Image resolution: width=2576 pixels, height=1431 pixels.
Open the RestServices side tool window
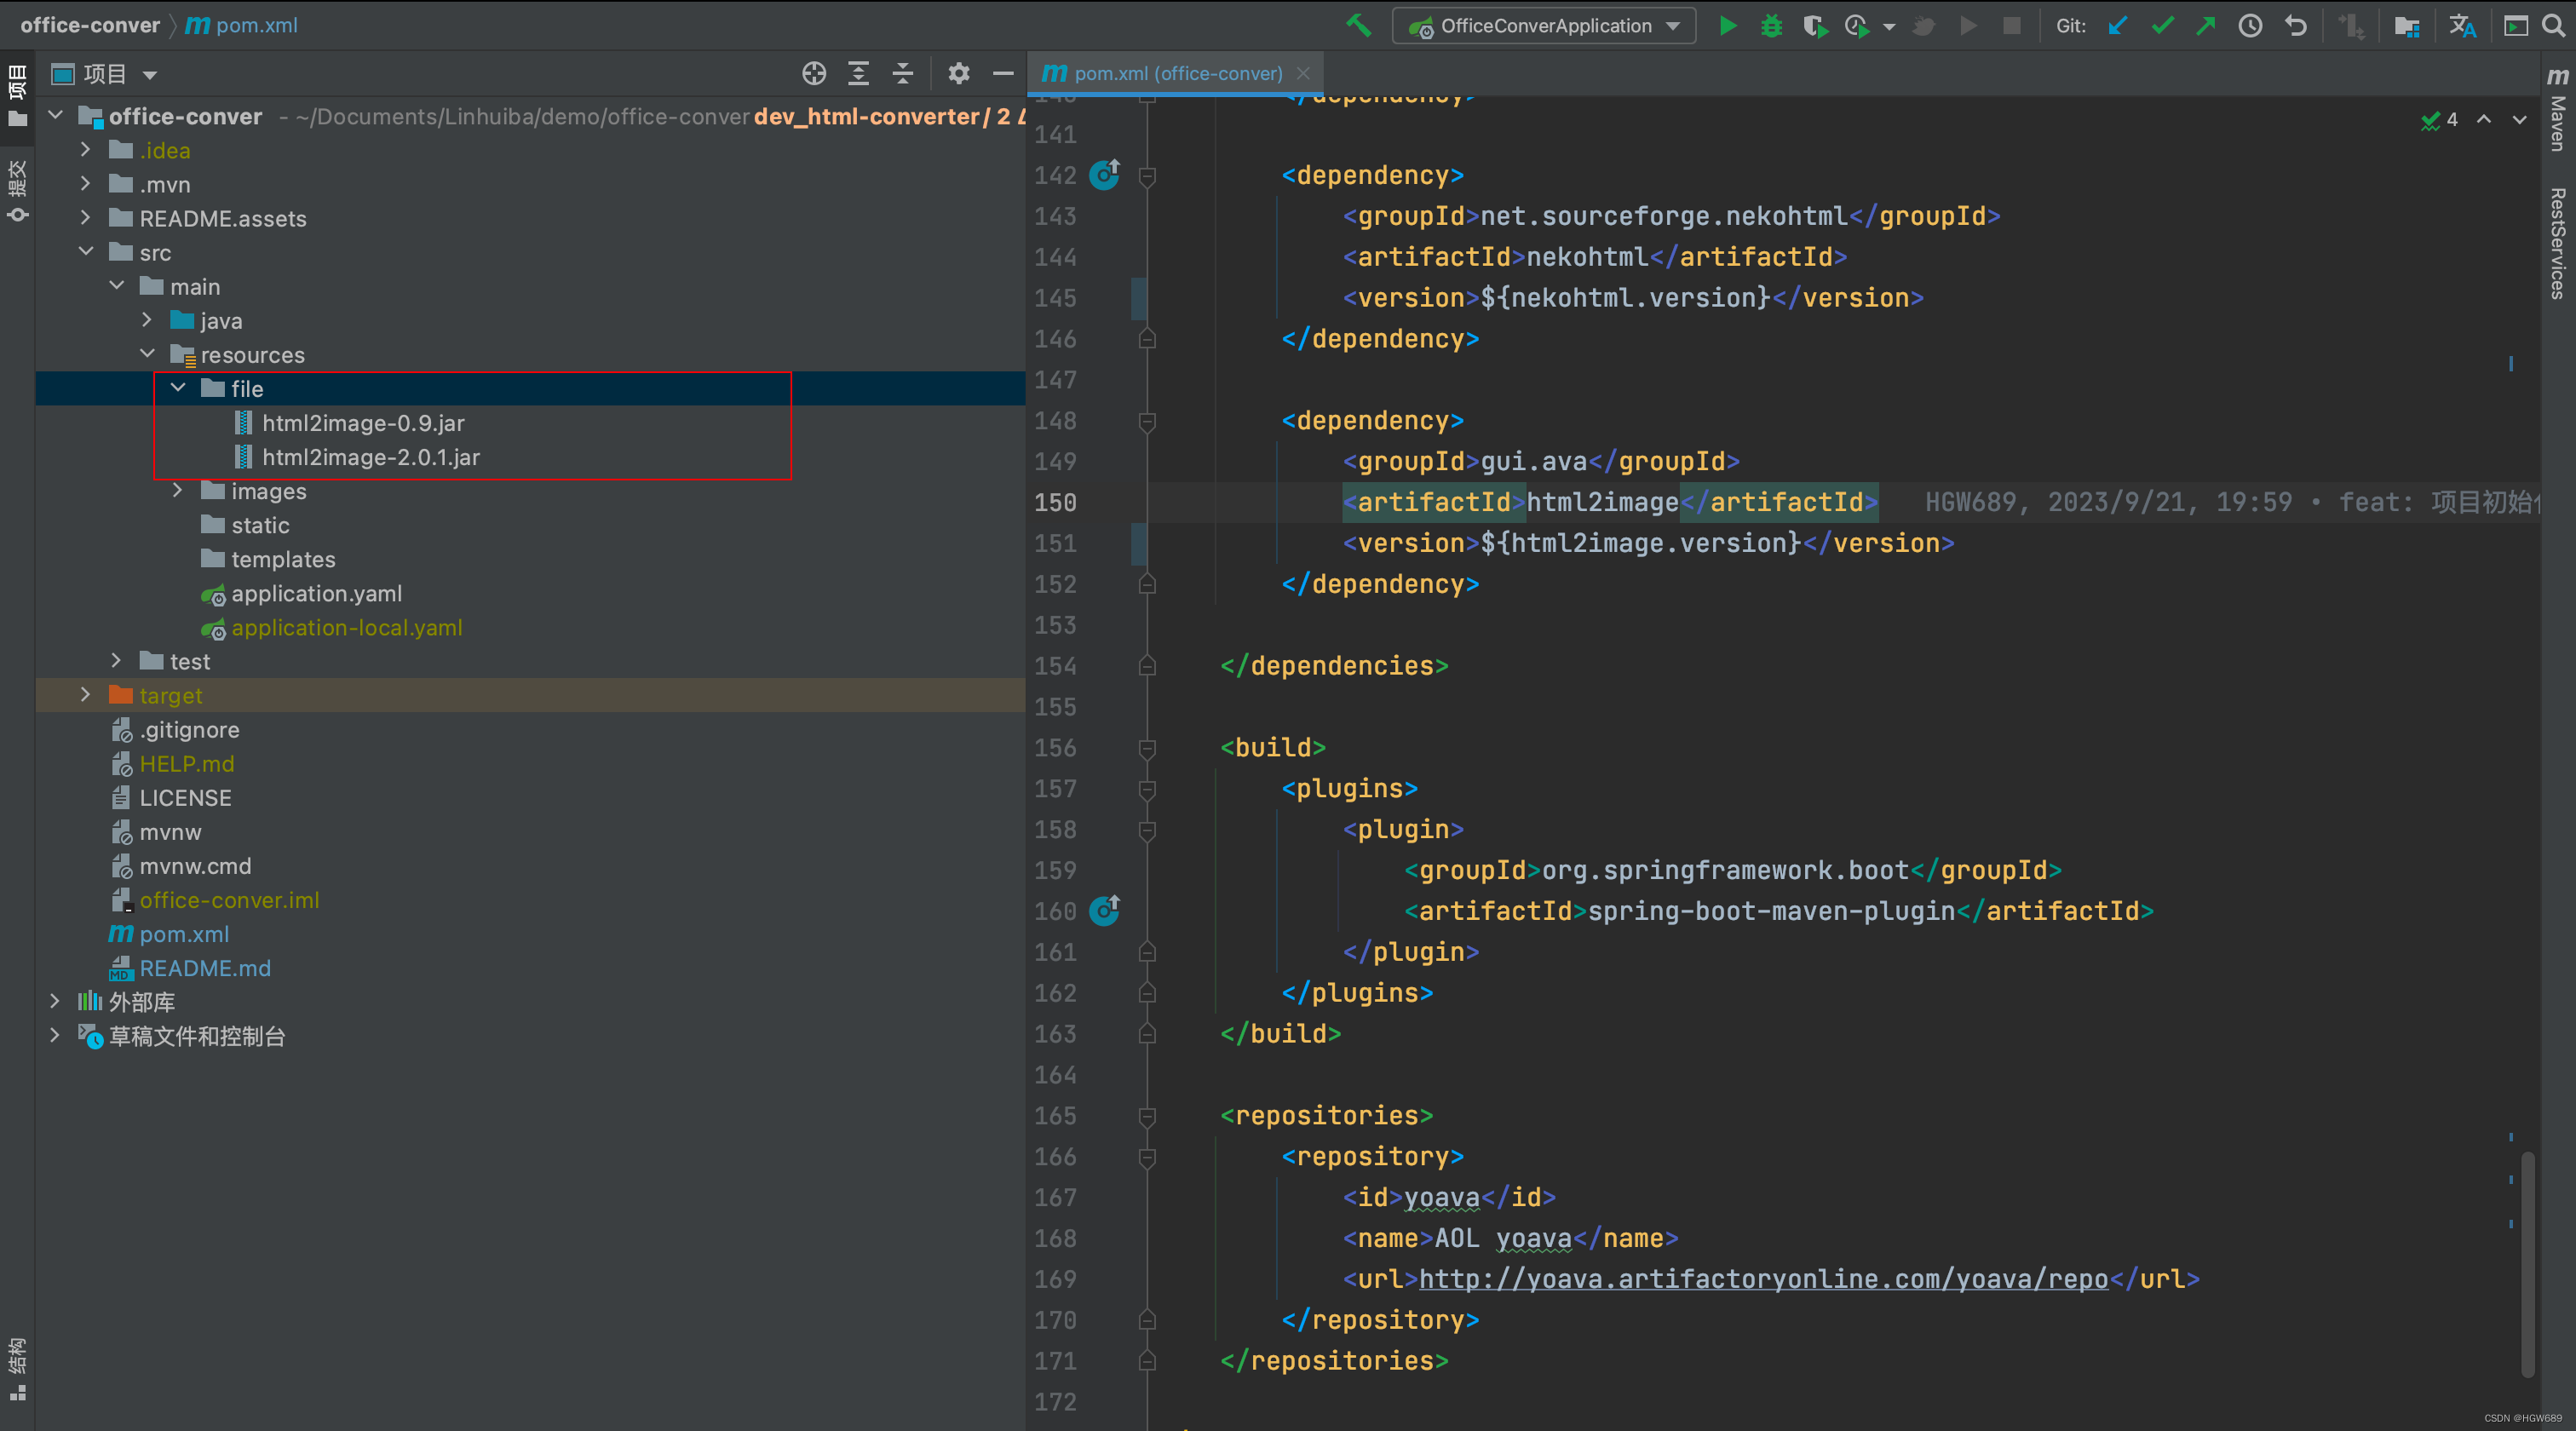(2558, 243)
